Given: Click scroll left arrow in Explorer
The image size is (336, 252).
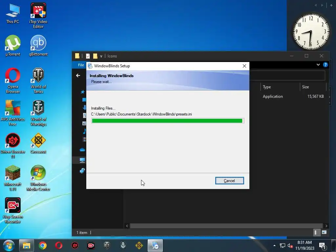Looking at the screenshot, I should click(127, 226).
